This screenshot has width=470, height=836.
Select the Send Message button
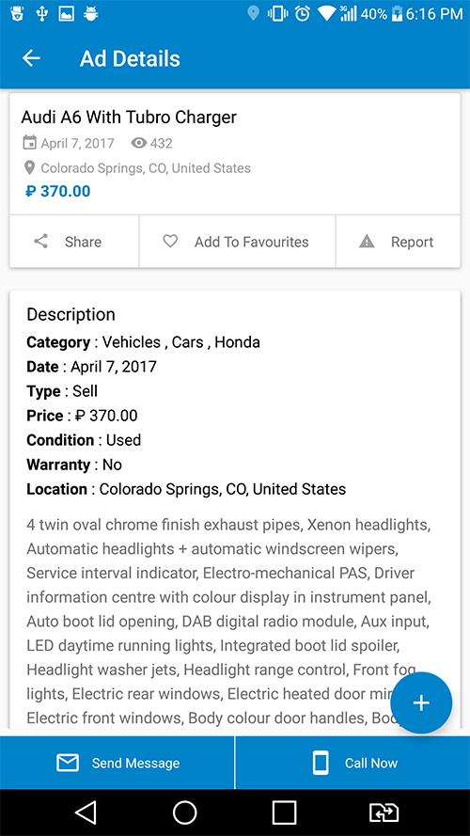tap(117, 763)
